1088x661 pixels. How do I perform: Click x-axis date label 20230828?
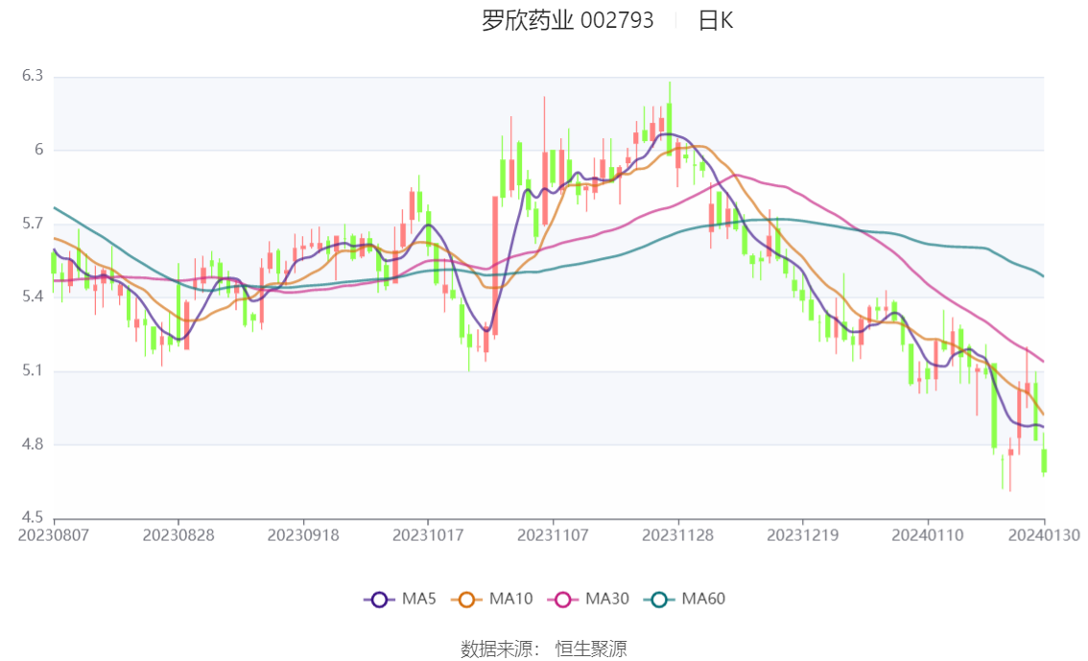point(178,535)
